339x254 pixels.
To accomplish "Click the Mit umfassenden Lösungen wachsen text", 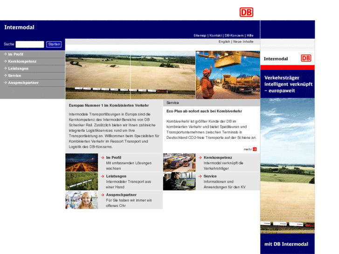I will click(x=129, y=165).
